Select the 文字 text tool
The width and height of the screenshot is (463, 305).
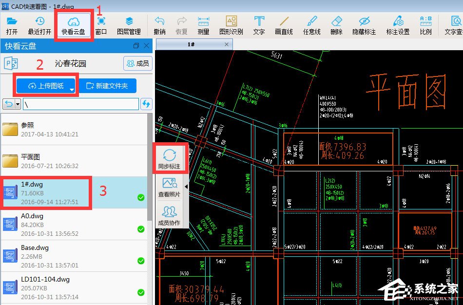[259, 25]
